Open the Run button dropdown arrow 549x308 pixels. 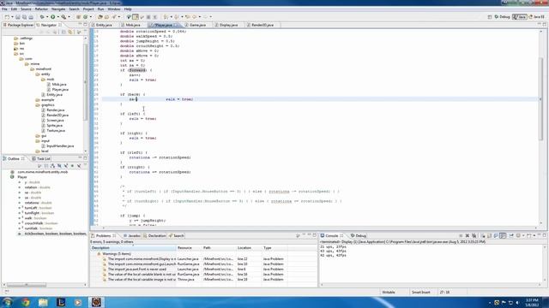click(58, 17)
